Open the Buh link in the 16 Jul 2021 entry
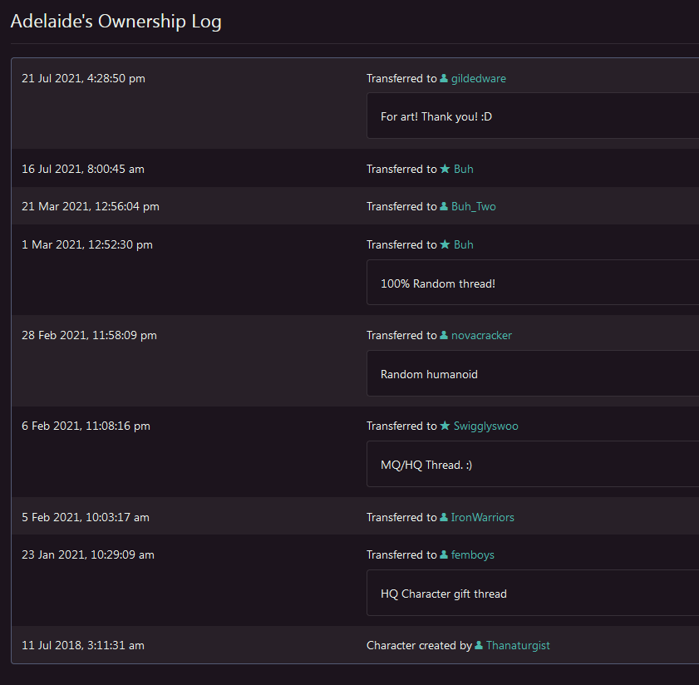This screenshot has height=685, width=699. pyautogui.click(x=463, y=169)
